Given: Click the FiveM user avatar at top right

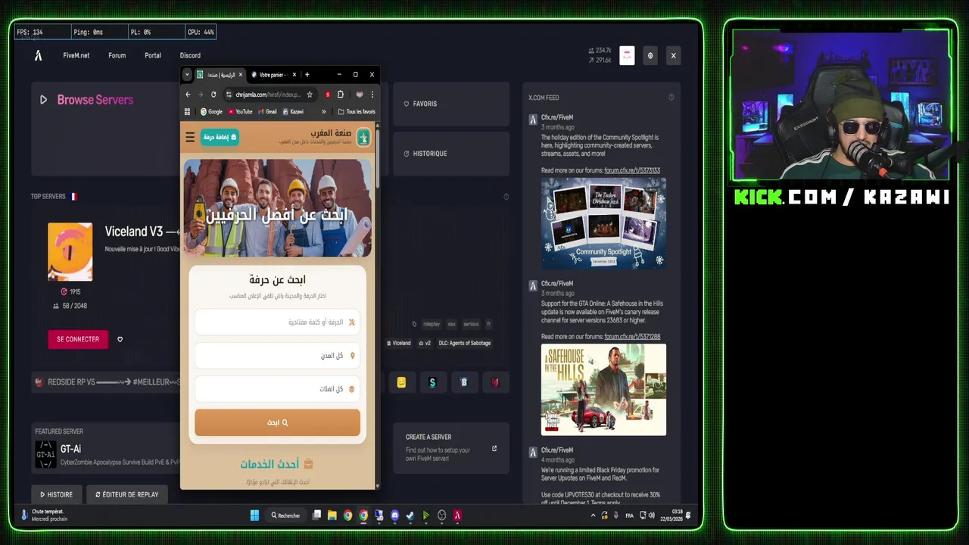Looking at the screenshot, I should coord(627,55).
